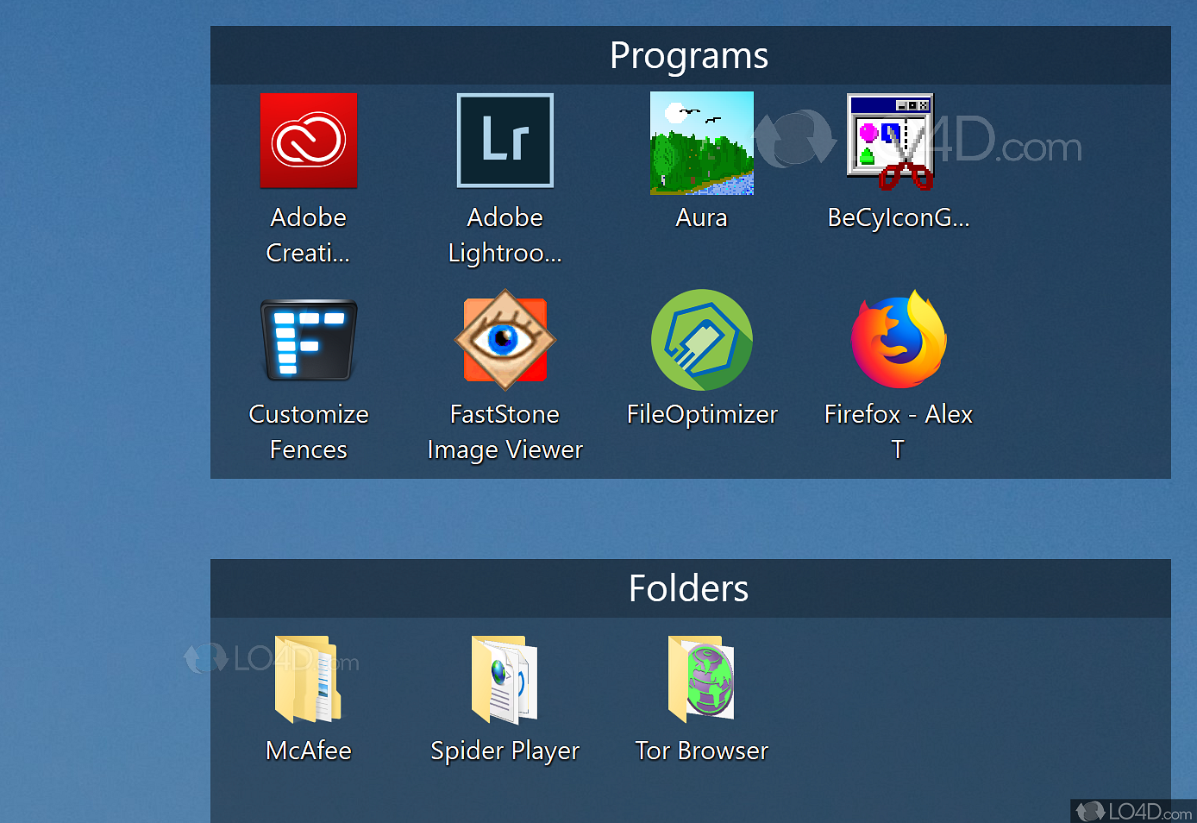Launch the Firefox - Alex T icon
The height and width of the screenshot is (823, 1197).
[x=899, y=339]
